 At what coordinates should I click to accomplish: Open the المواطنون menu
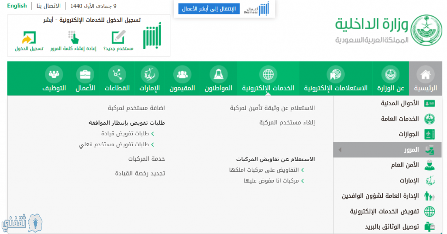point(218,79)
